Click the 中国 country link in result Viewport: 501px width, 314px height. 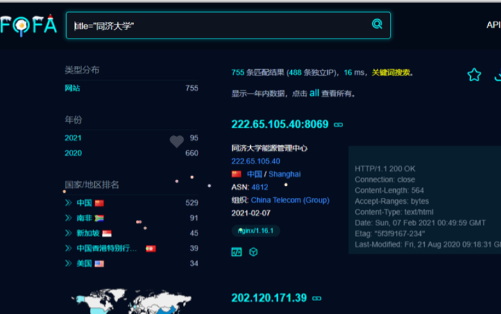tap(254, 174)
